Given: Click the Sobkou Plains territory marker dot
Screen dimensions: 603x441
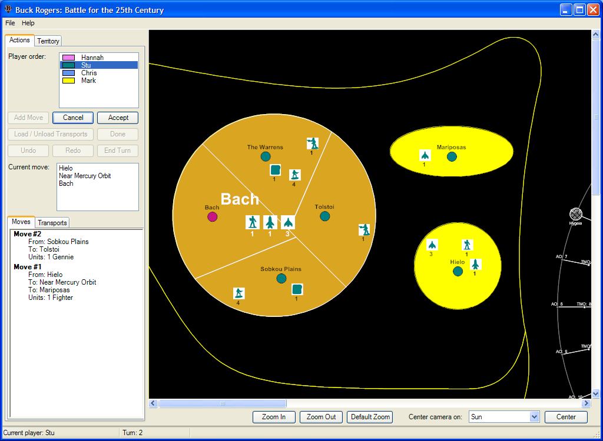Looking at the screenshot, I should pos(281,278).
